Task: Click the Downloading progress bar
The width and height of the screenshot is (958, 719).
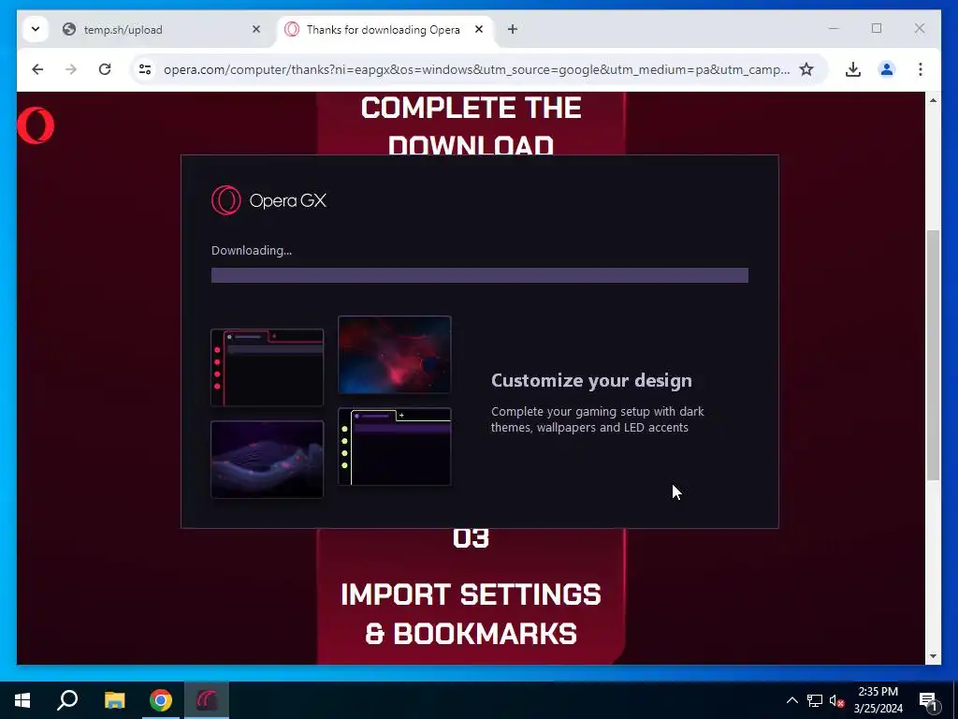Action: point(480,275)
